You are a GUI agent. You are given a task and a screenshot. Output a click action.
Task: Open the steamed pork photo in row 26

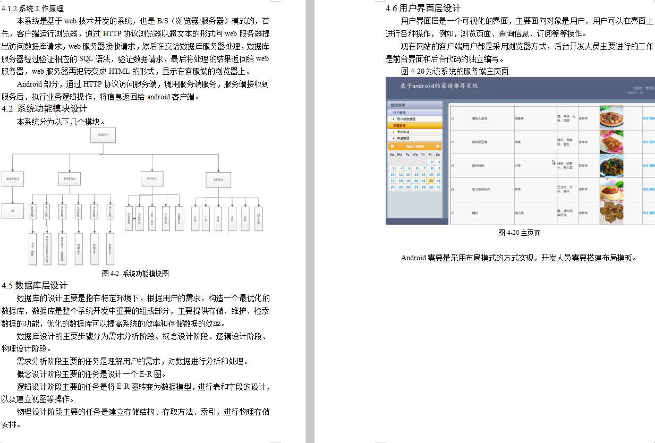coord(611,189)
